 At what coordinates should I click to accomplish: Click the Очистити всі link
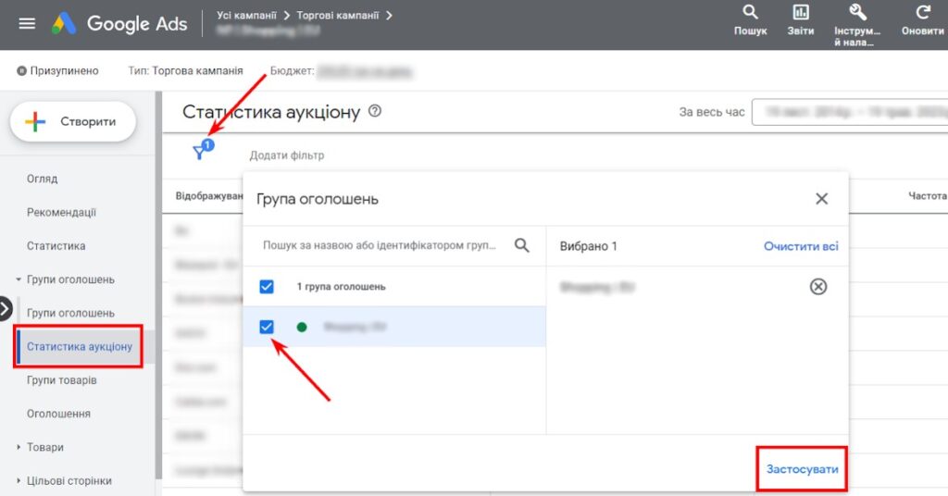[801, 246]
